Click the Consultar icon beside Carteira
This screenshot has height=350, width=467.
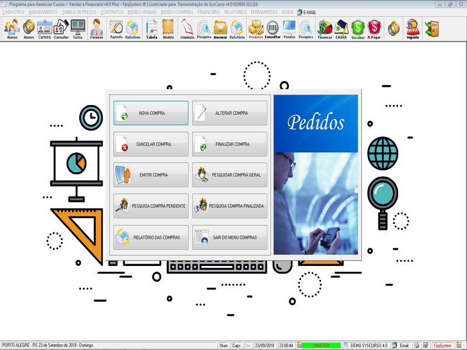(x=61, y=29)
